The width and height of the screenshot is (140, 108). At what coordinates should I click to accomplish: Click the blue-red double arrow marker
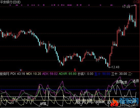coord(21,70)
